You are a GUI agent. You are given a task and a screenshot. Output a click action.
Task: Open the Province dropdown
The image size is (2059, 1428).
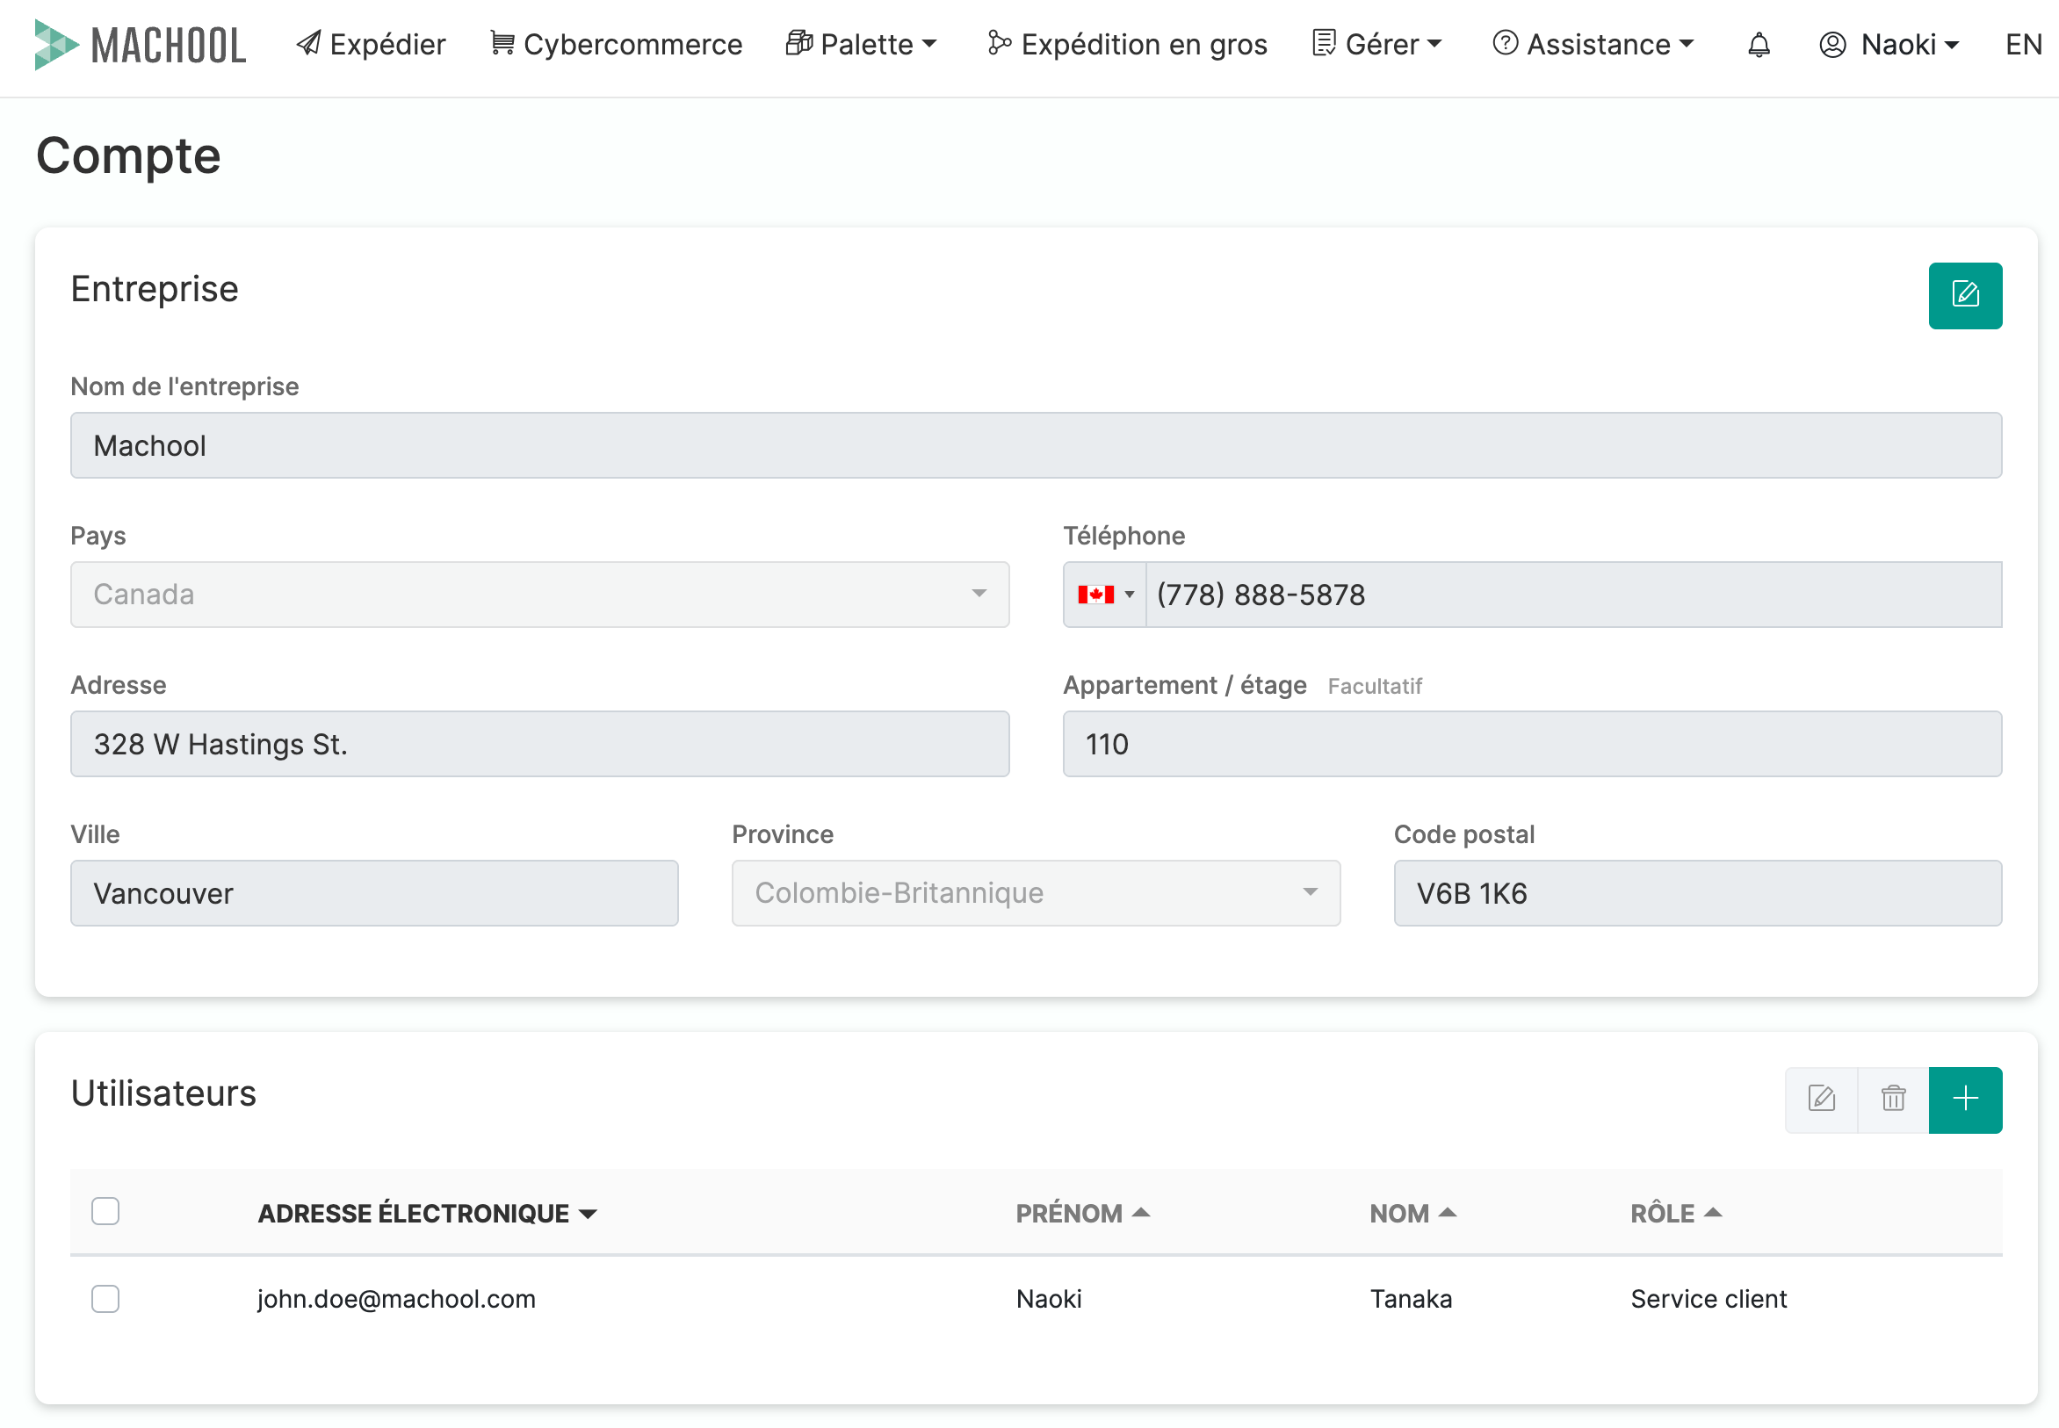[1036, 893]
